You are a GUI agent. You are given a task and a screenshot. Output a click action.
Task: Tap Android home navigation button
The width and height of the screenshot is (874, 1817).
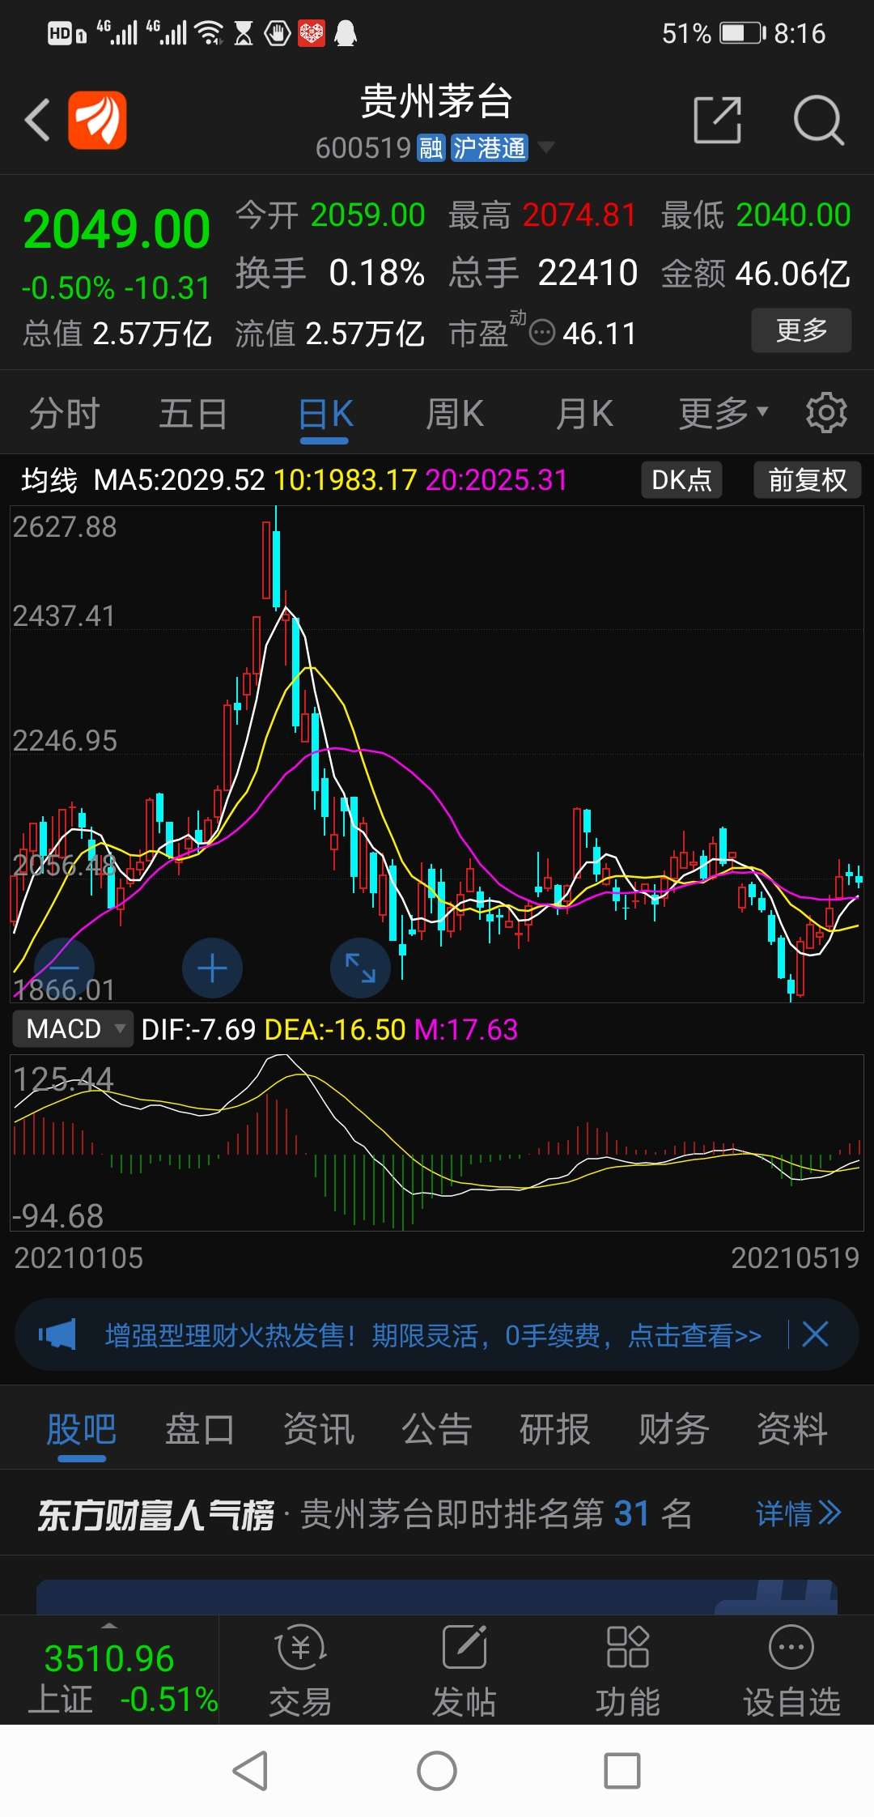[x=437, y=1771]
